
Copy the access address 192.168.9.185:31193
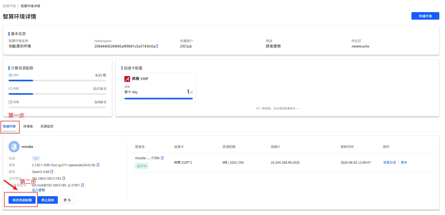click(63, 178)
